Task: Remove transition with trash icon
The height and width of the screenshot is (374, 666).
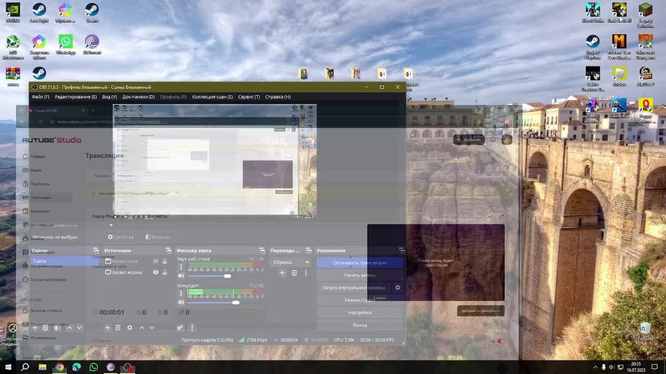Action: (294, 273)
